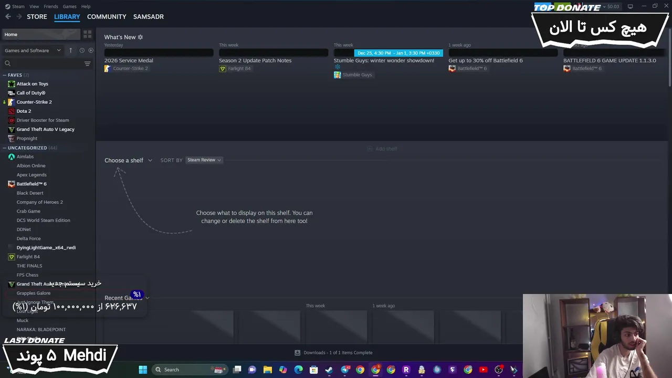Collapse the FAVES category
This screenshot has height=378, width=672.
4,75
